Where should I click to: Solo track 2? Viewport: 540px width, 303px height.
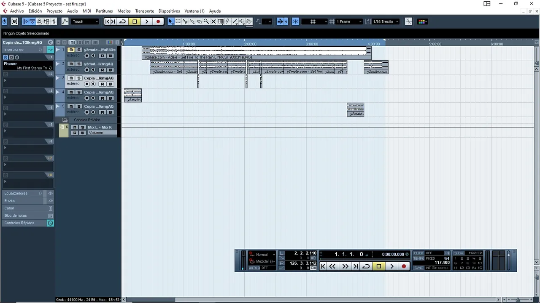(78, 64)
